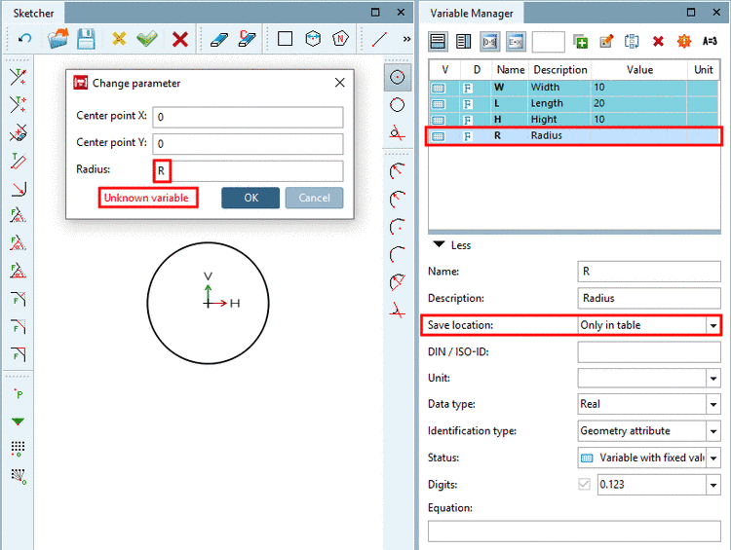Click the column split view icon in Variable Manager
The height and width of the screenshot is (550, 731).
click(463, 42)
